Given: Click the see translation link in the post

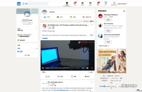Looking at the screenshot, I should tap(45, 38).
